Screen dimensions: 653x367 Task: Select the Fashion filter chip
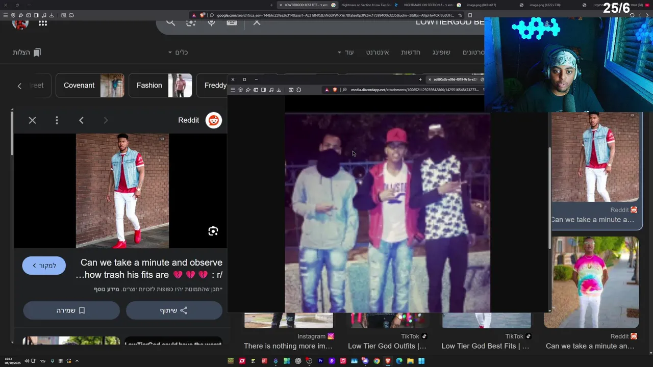pos(161,85)
